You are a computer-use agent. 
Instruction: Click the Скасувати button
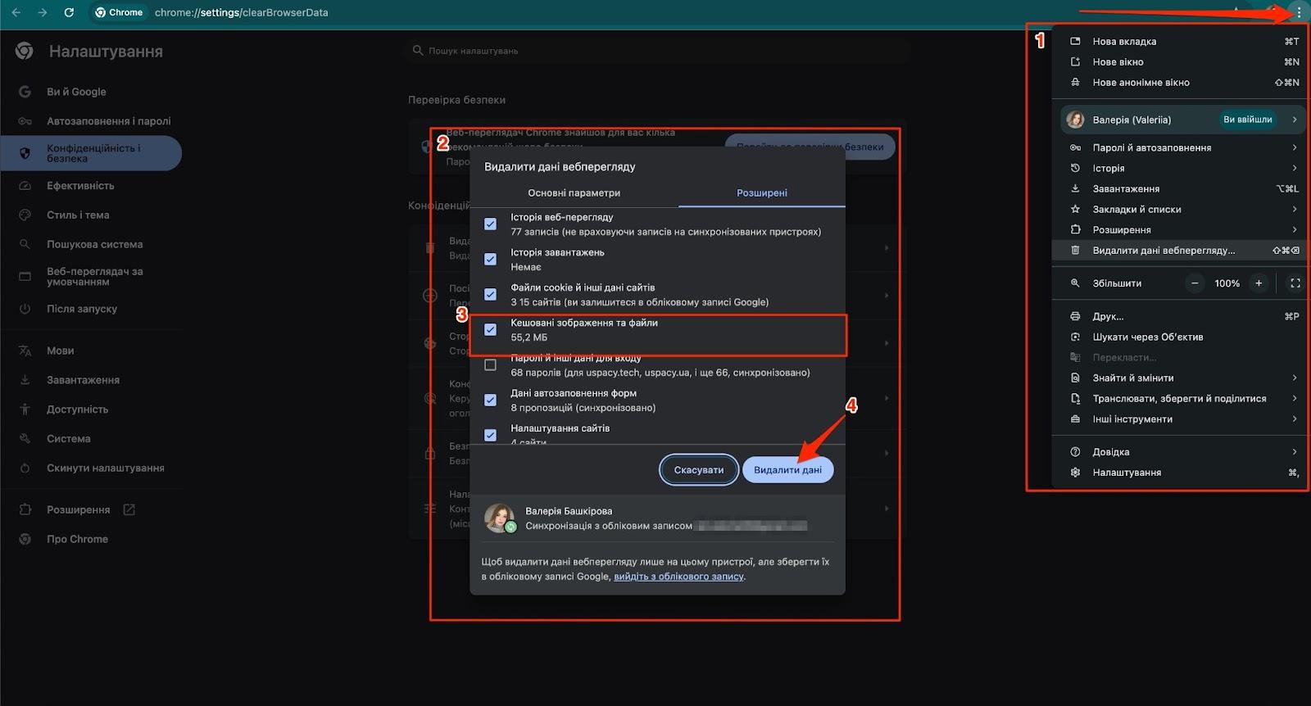coord(699,470)
